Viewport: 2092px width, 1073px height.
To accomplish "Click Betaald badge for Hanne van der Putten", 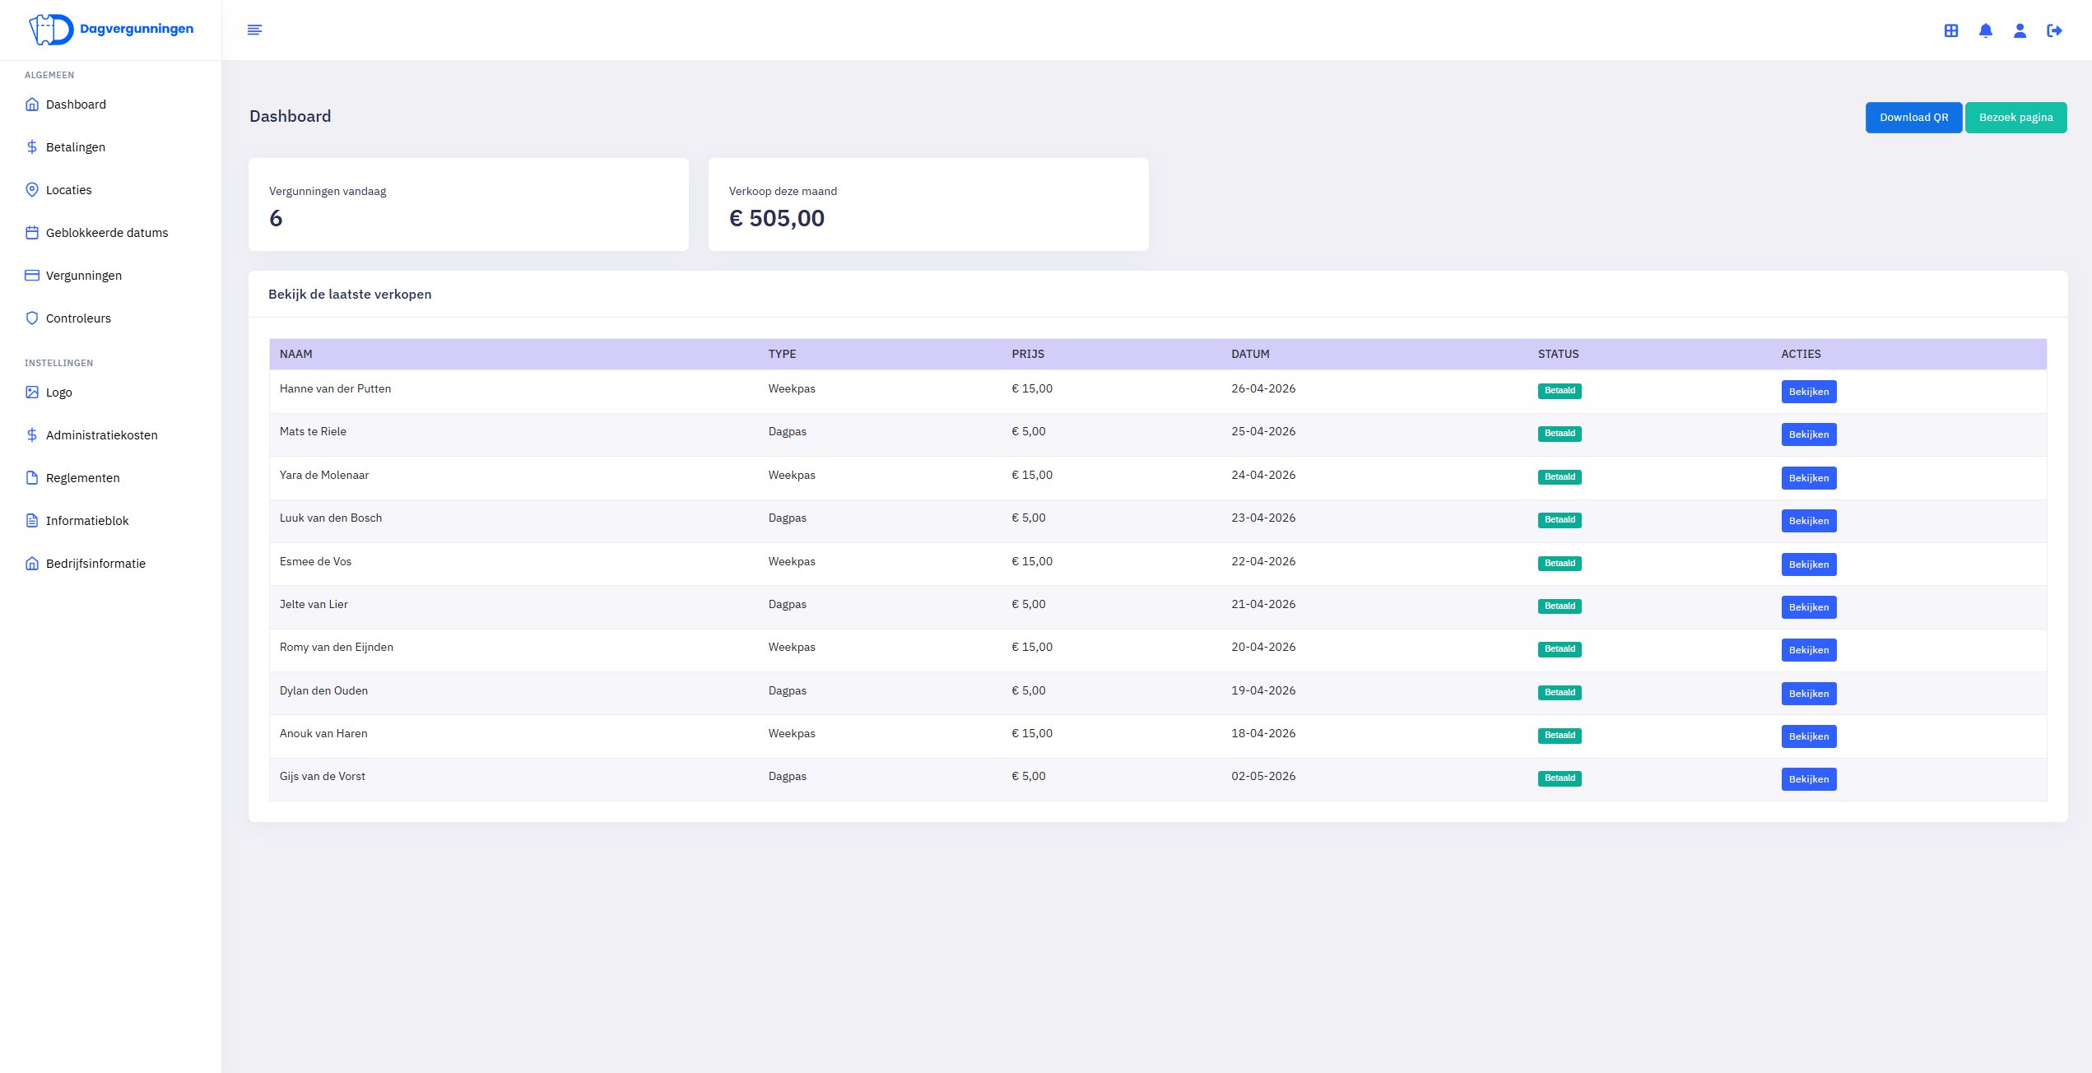I will [1560, 391].
